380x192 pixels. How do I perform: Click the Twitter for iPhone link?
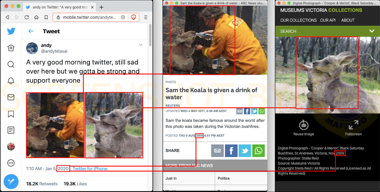tap(90, 168)
